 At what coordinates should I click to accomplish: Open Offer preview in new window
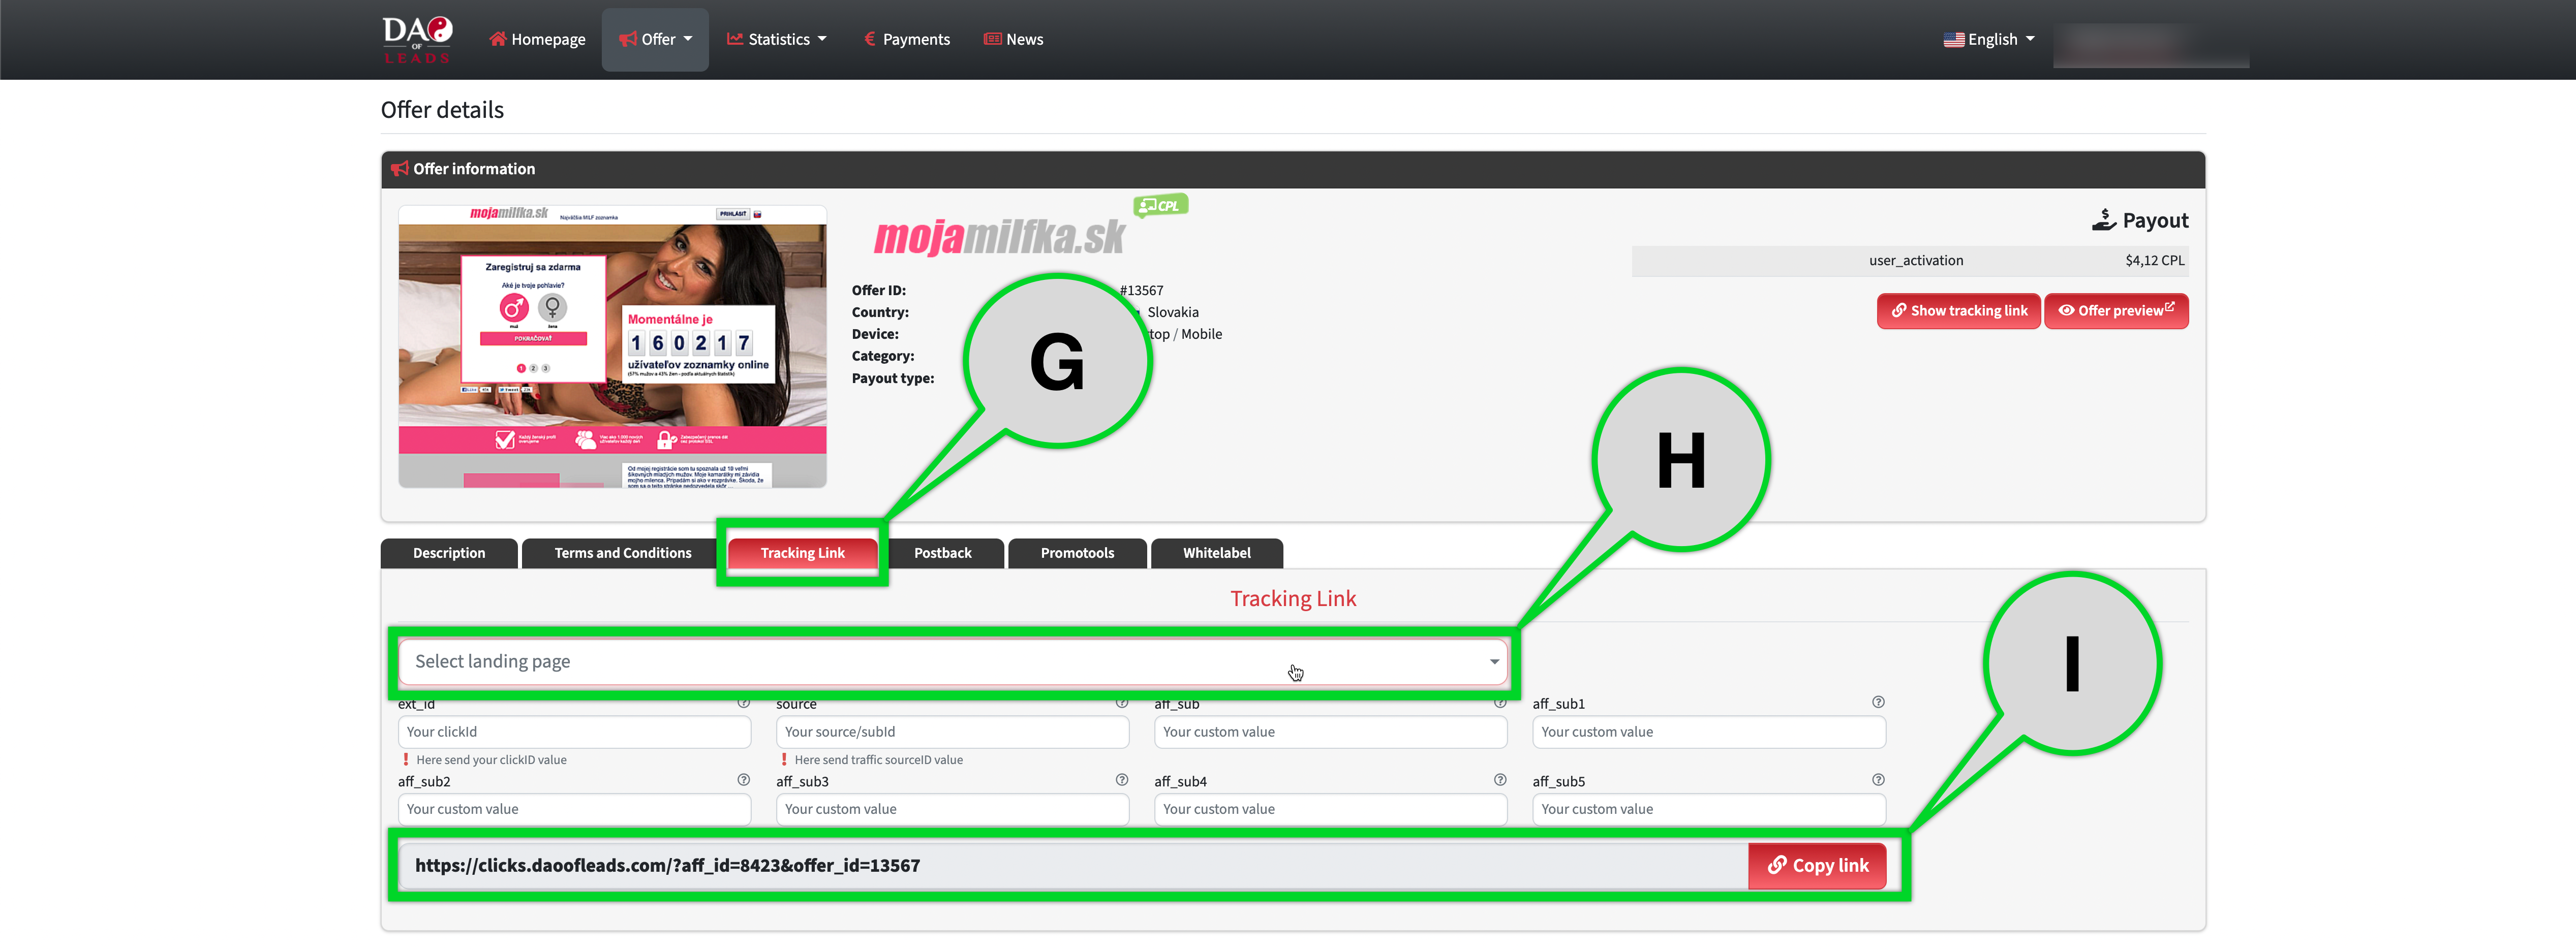[x=2115, y=311]
